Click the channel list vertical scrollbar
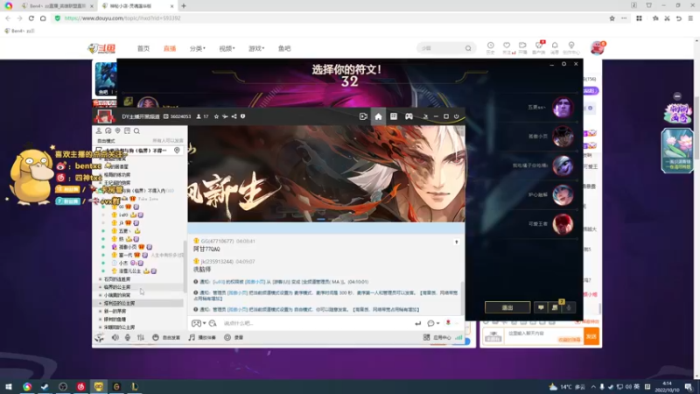 185,266
